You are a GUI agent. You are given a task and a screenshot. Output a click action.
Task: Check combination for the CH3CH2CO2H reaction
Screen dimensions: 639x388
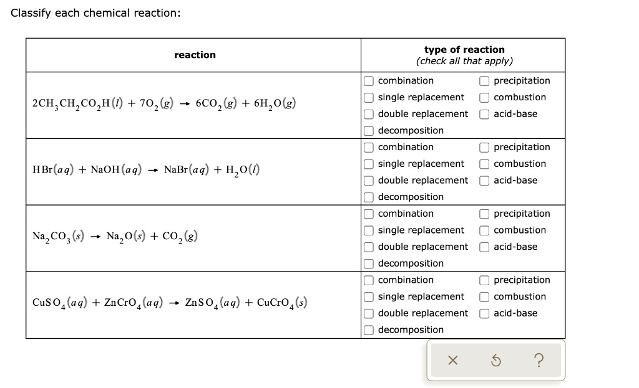[368, 80]
